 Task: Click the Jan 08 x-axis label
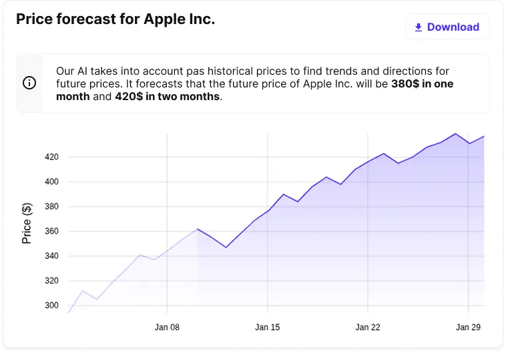click(167, 328)
